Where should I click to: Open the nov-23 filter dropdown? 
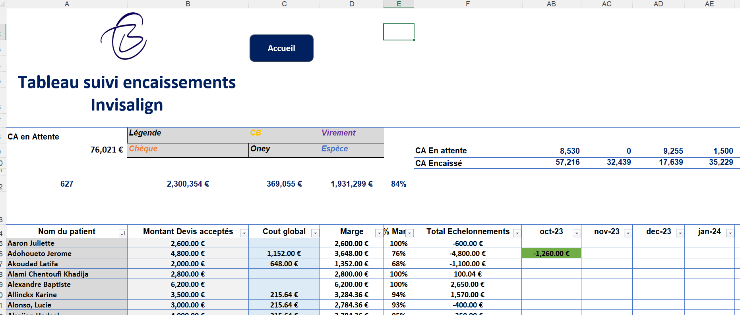pos(628,233)
